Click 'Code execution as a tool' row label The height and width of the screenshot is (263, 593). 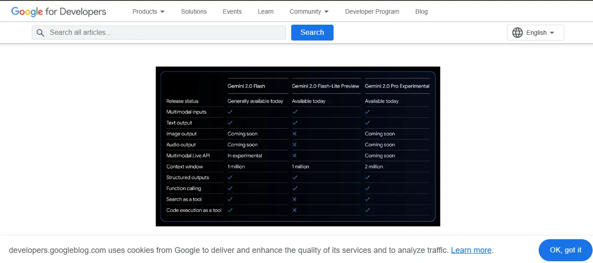click(x=194, y=210)
